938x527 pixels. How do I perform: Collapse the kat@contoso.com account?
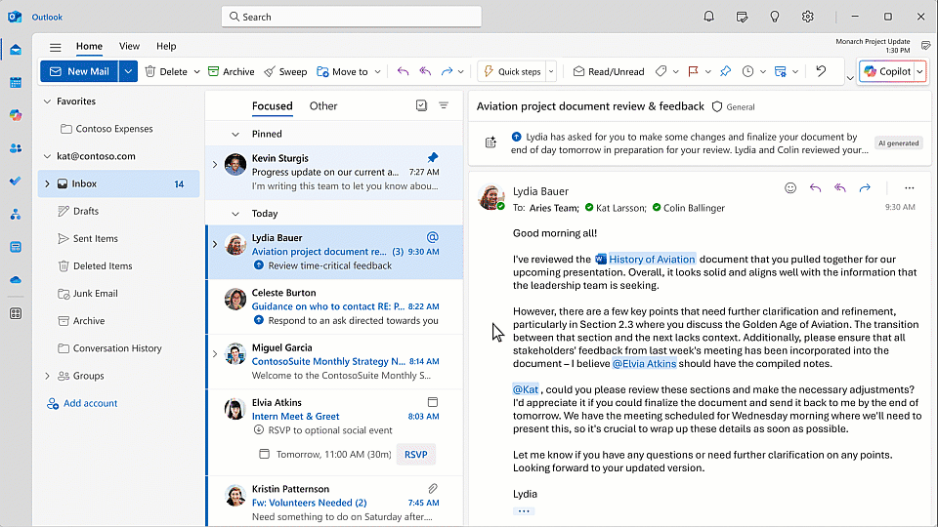(x=47, y=156)
